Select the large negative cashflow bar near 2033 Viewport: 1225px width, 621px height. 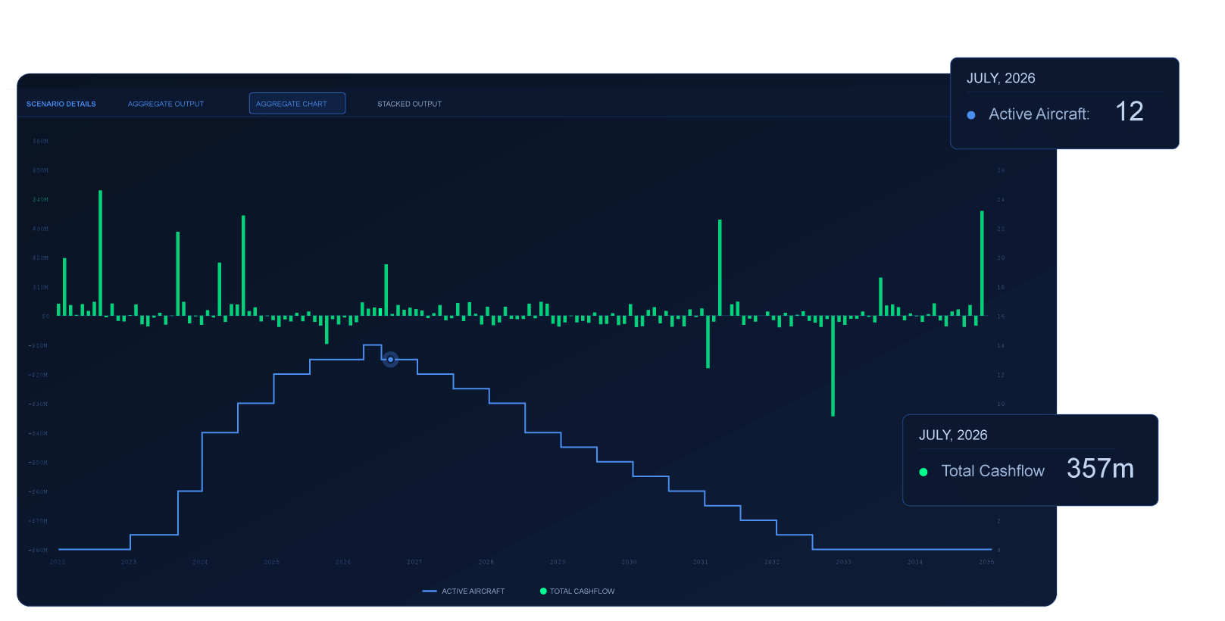click(x=833, y=366)
